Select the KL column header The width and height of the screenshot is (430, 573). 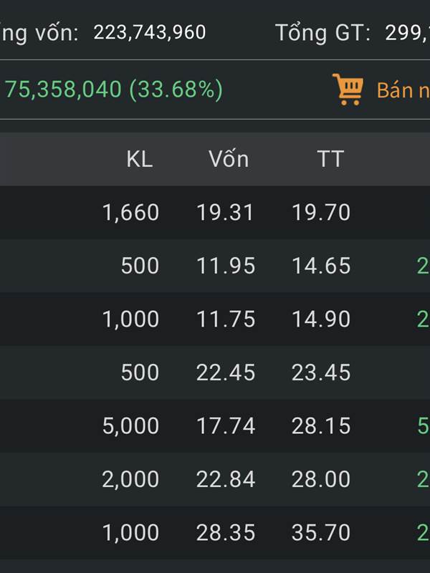click(x=139, y=159)
